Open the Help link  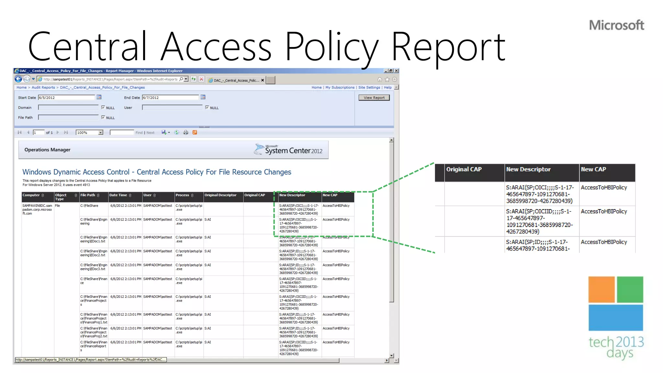click(388, 87)
